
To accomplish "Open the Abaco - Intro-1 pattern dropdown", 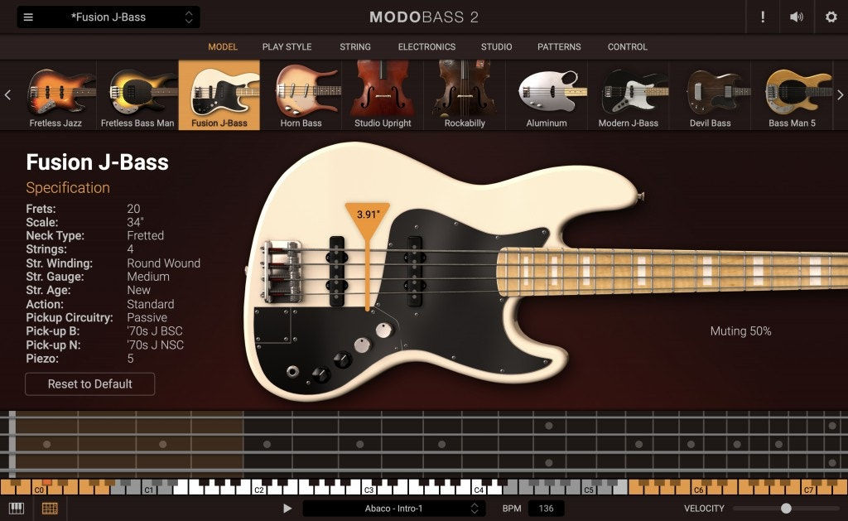I will (393, 509).
